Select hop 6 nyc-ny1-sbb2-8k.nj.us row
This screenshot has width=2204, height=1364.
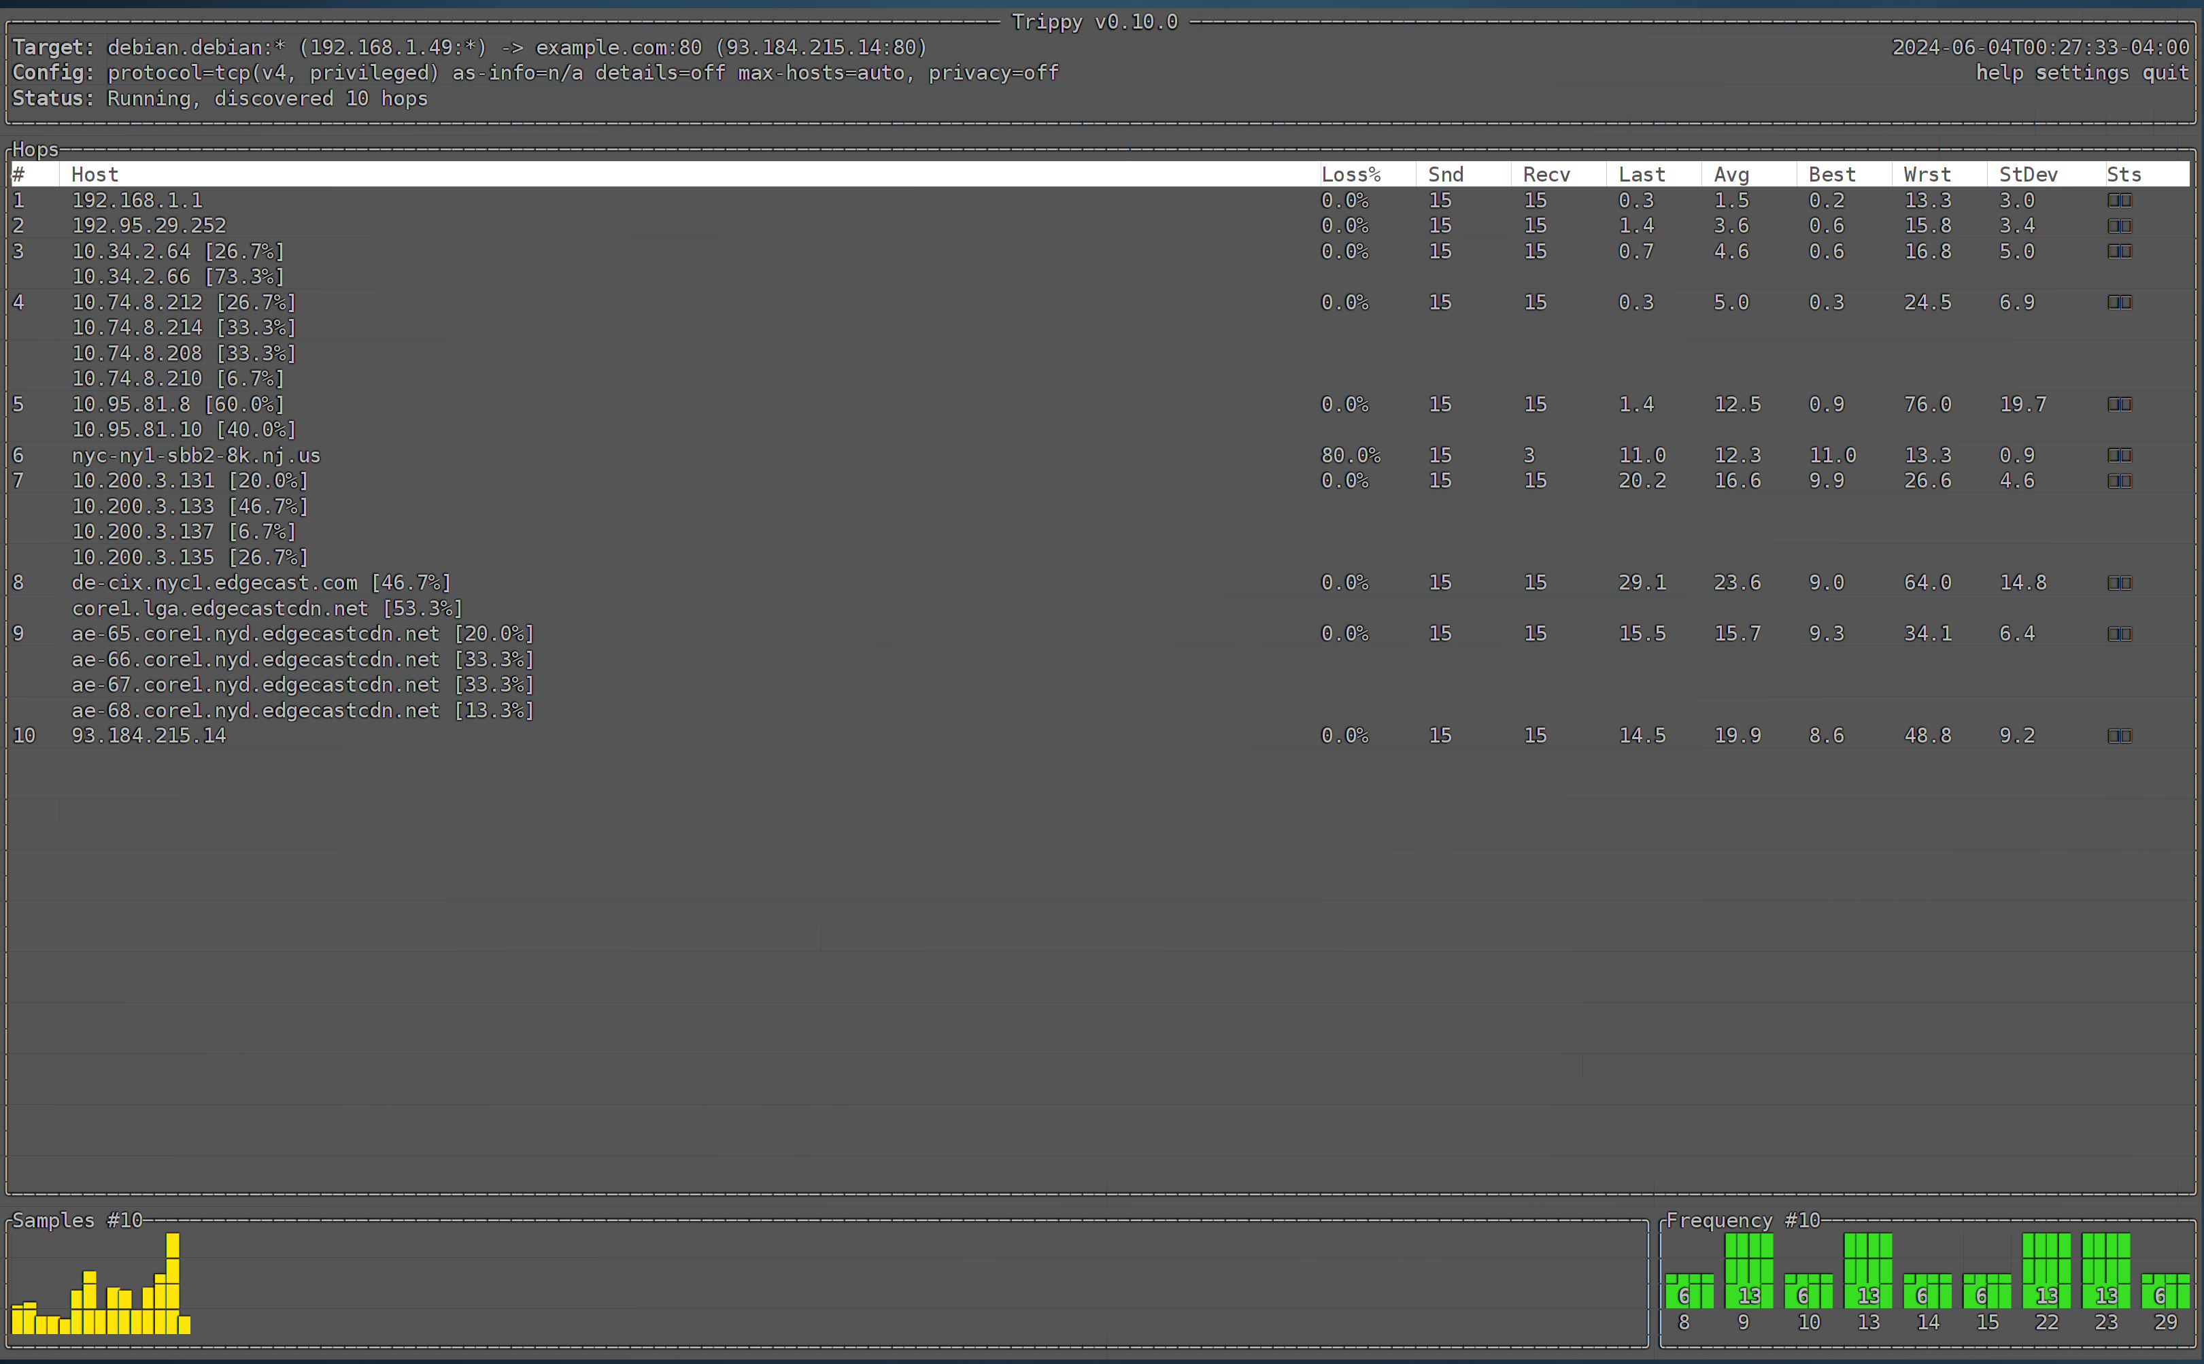pos(196,456)
